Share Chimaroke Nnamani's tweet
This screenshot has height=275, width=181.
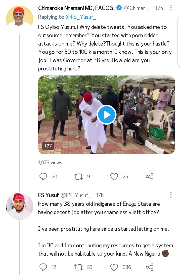point(150,177)
